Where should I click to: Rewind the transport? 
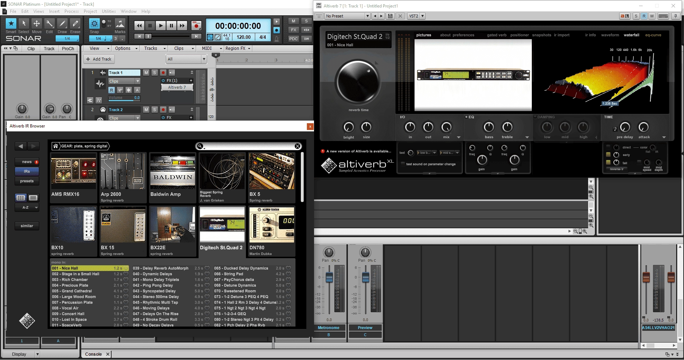pos(139,26)
